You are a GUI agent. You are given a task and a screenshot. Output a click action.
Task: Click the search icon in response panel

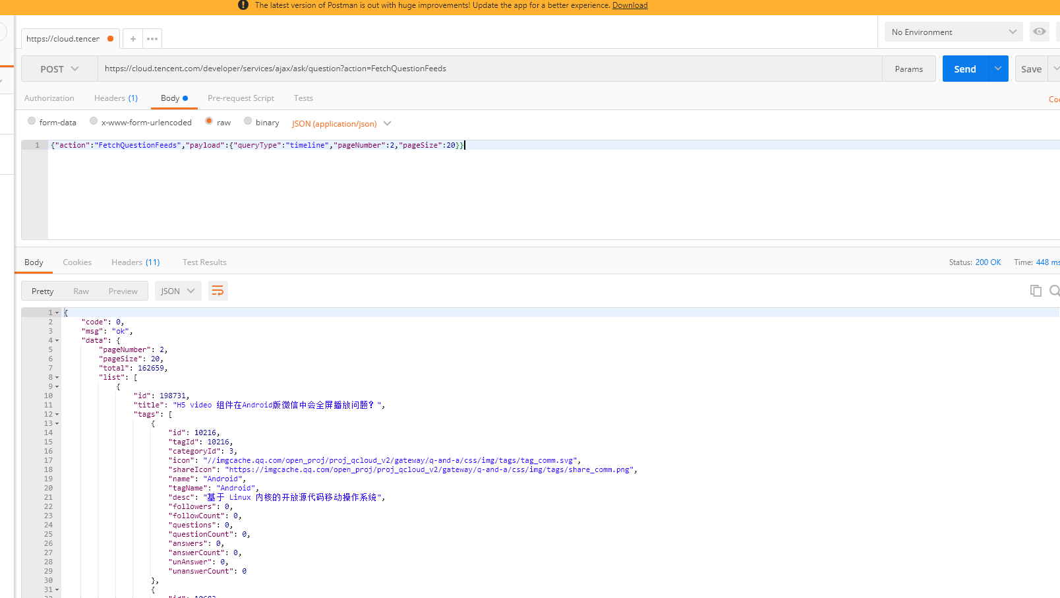click(x=1054, y=291)
